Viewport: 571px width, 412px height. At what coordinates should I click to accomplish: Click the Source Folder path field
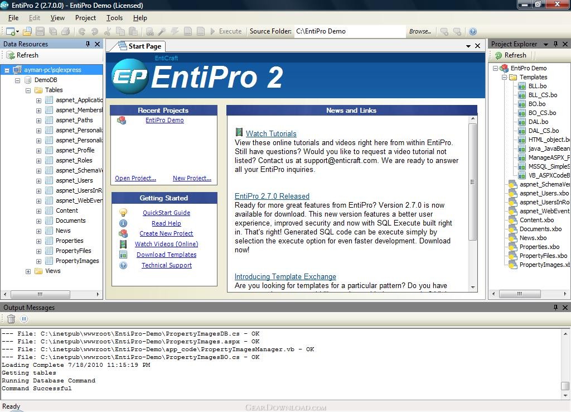[x=350, y=31]
